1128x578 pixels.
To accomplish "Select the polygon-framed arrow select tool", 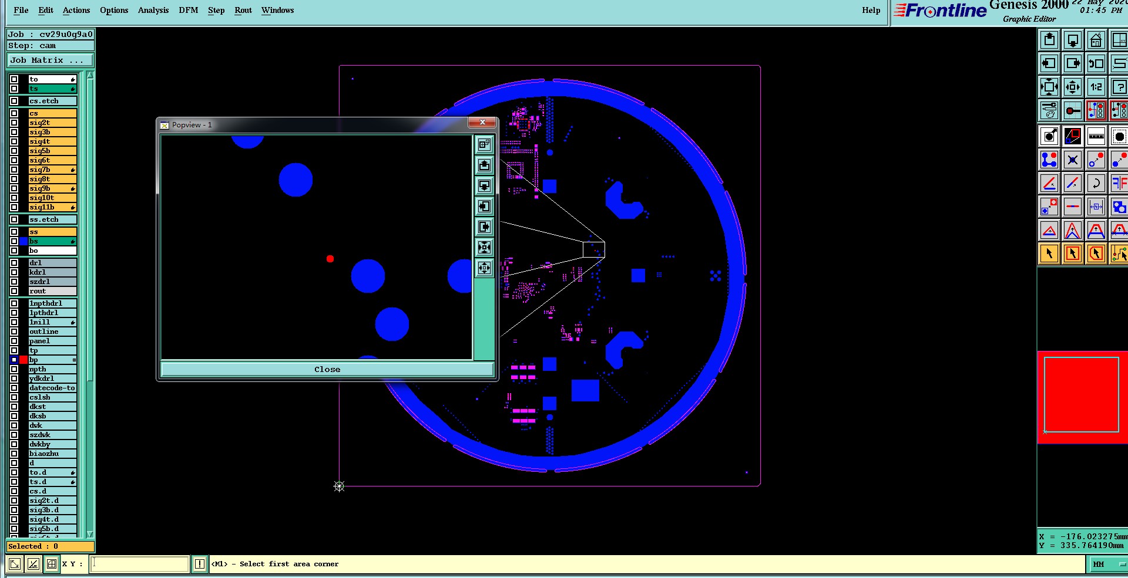I will pos(1096,253).
